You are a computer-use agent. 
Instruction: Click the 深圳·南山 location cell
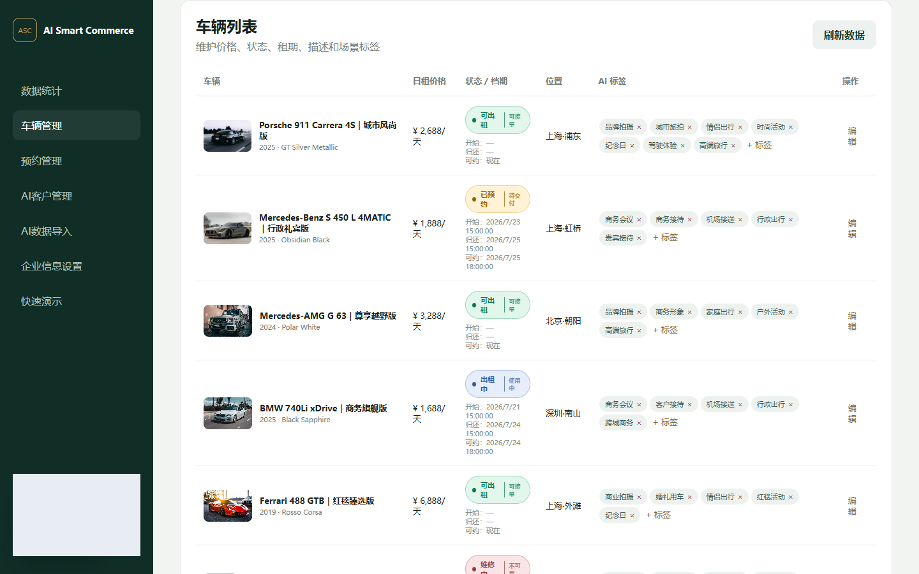tap(563, 413)
